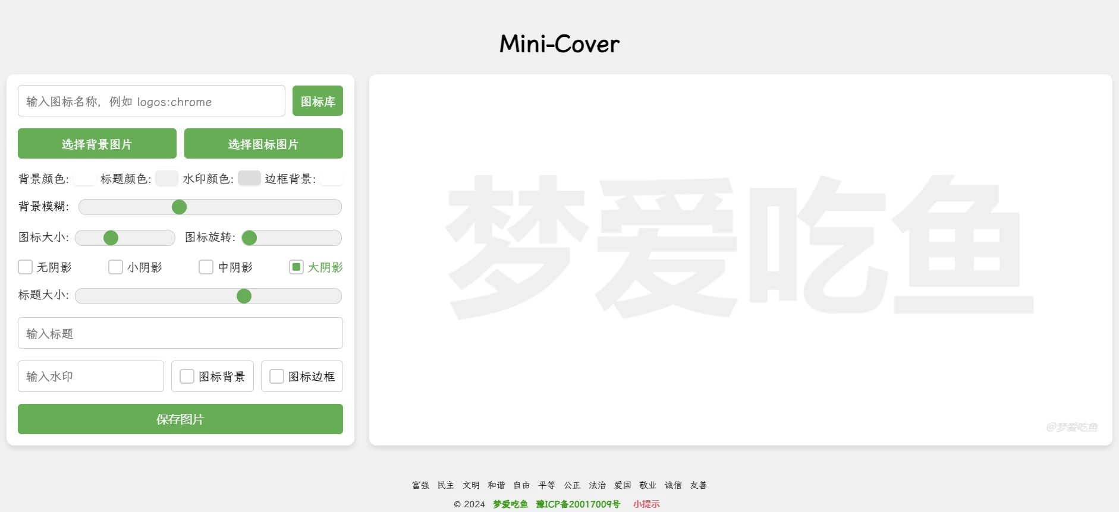Viewport: 1119px width, 512px height.
Task: Select the 中阴影 shadow option
Action: [x=206, y=267]
